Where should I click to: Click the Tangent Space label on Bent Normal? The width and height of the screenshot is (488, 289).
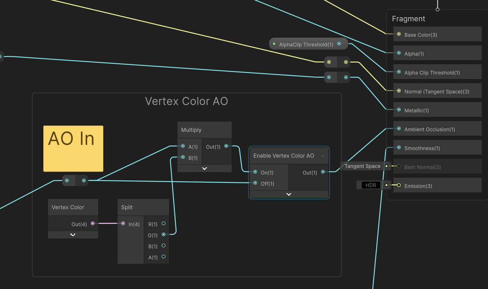[x=362, y=166]
